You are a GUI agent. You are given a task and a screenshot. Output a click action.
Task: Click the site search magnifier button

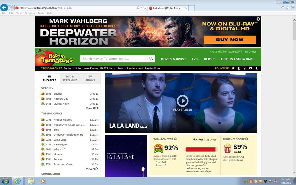[x=151, y=59]
